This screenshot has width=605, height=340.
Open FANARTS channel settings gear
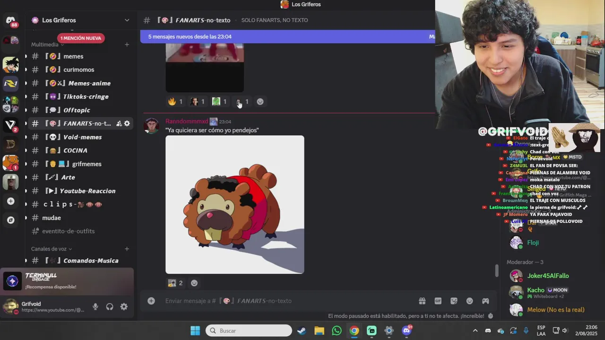tap(127, 123)
